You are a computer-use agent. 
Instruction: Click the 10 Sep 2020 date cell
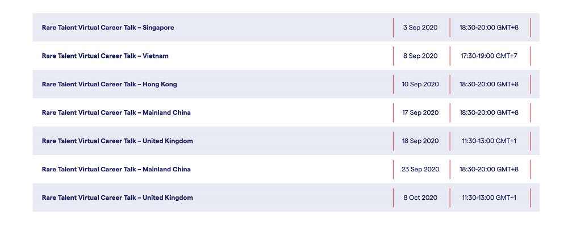tap(420, 85)
